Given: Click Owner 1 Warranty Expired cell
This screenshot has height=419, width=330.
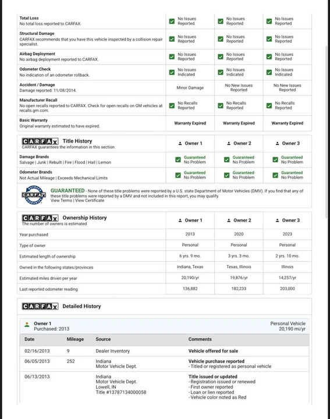Looking at the screenshot, I should coord(190,123).
